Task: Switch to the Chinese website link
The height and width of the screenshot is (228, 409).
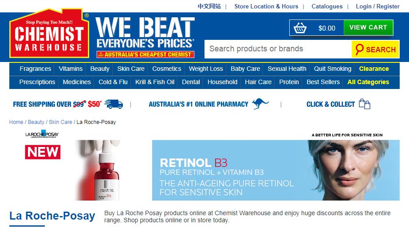Action: click(209, 6)
